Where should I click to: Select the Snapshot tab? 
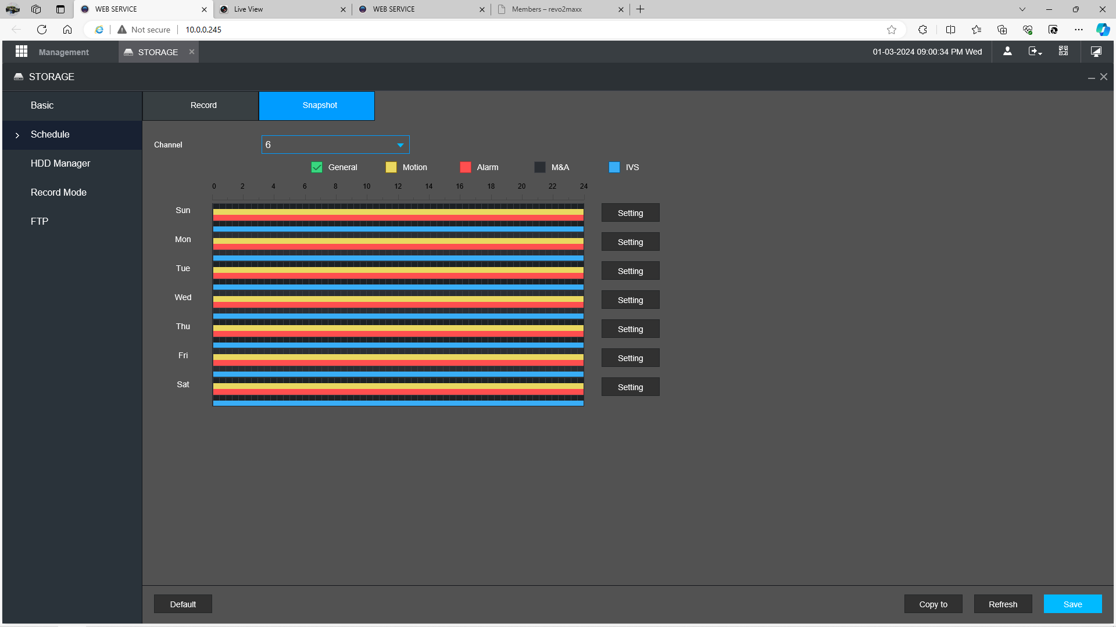(317, 106)
